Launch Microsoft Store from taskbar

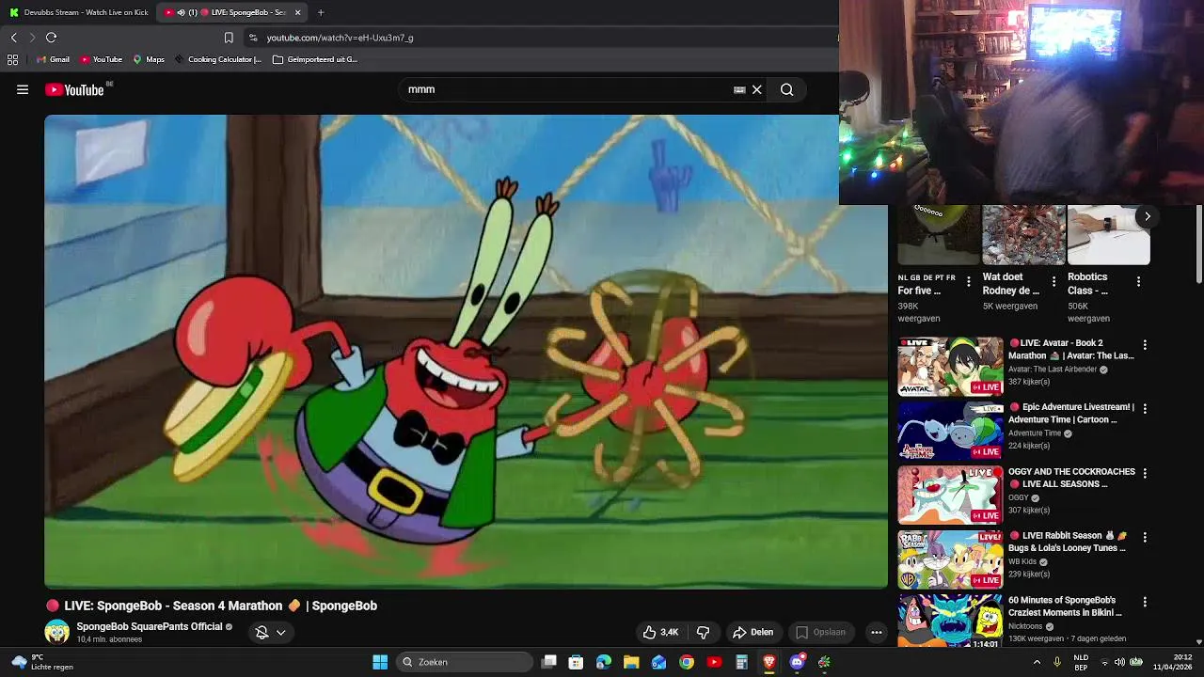tap(577, 662)
